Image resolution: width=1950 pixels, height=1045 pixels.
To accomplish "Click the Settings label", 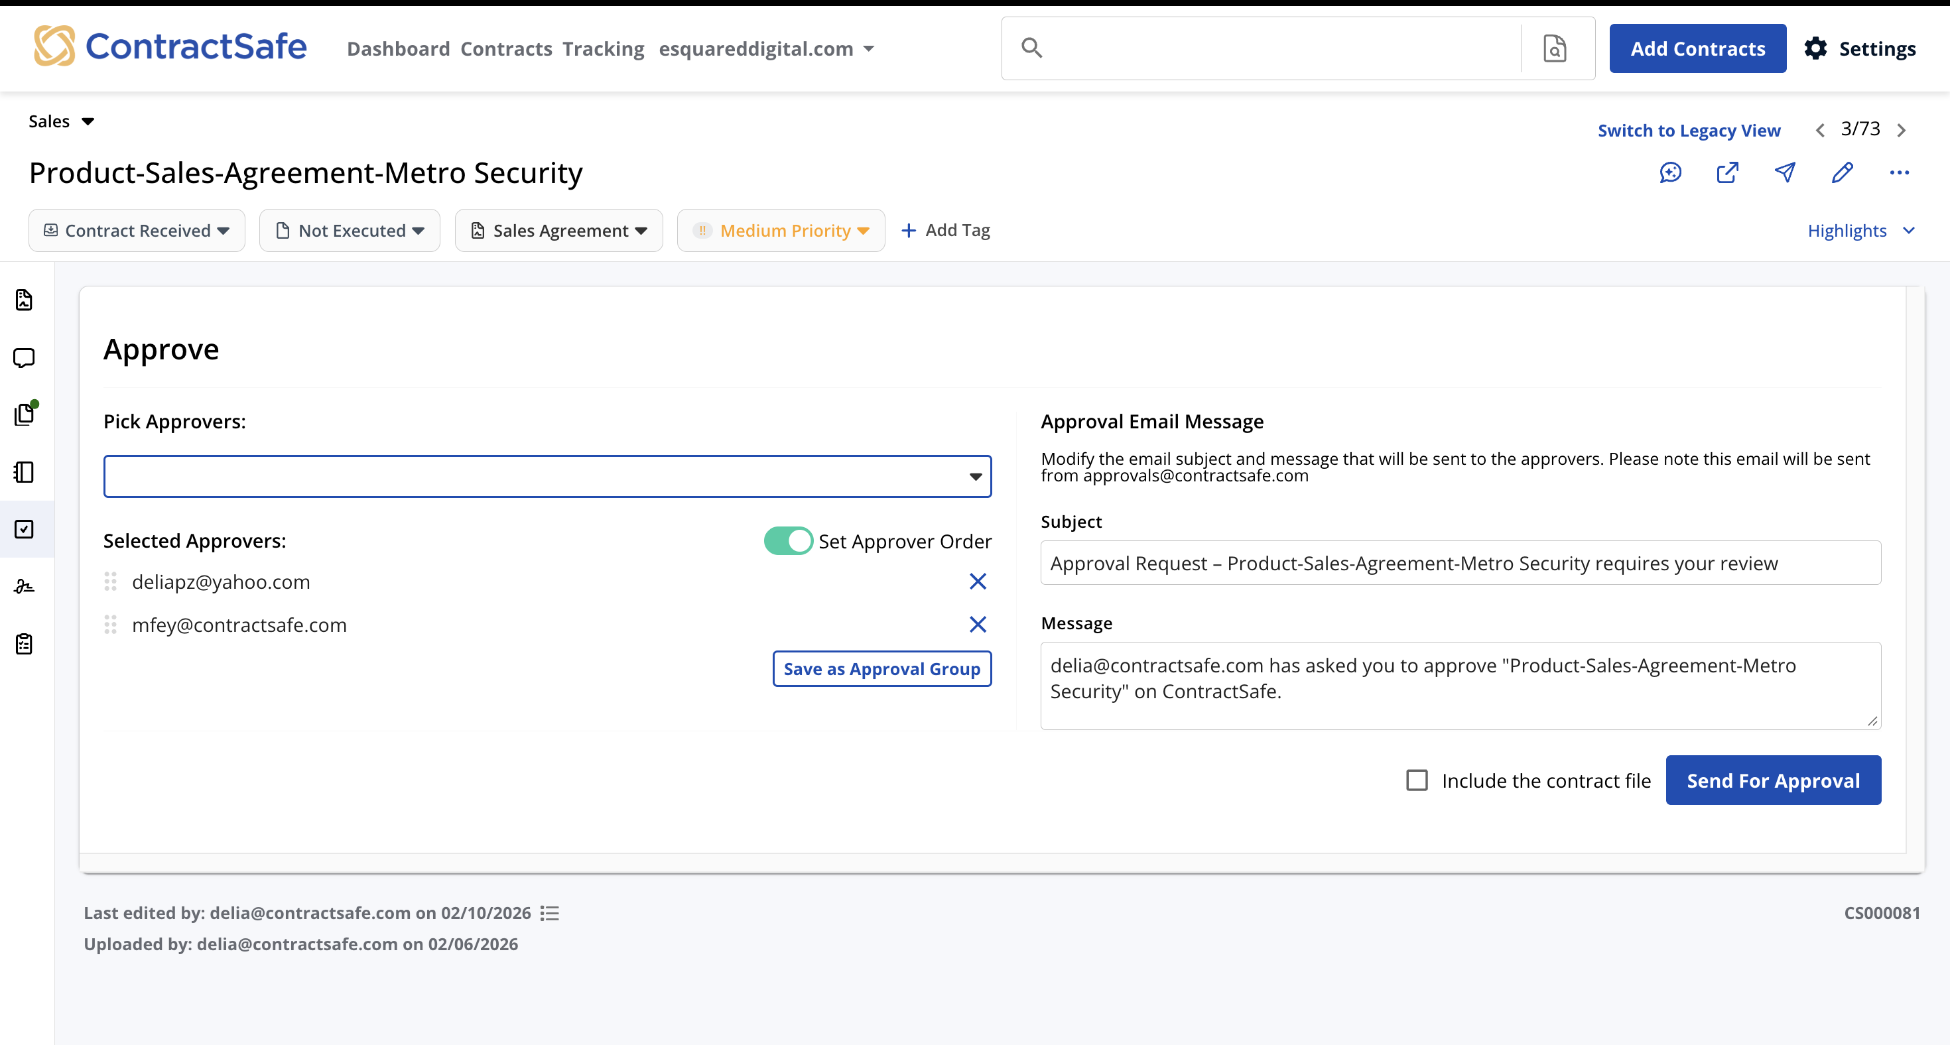I will coord(1877,48).
